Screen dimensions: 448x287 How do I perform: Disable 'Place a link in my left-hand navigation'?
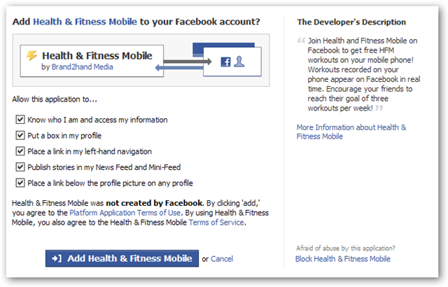point(20,151)
